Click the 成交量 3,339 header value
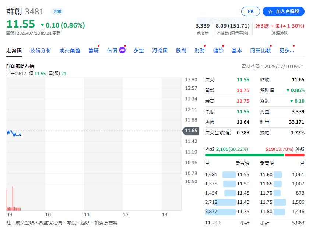The image size is (309, 231). click(x=203, y=26)
